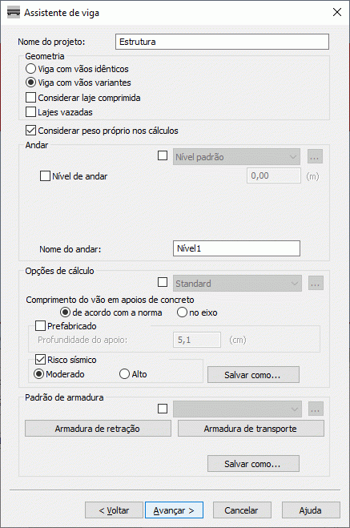Expand the Padrão de armadura dropdown
This screenshot has width=350, height=528.
(237, 409)
